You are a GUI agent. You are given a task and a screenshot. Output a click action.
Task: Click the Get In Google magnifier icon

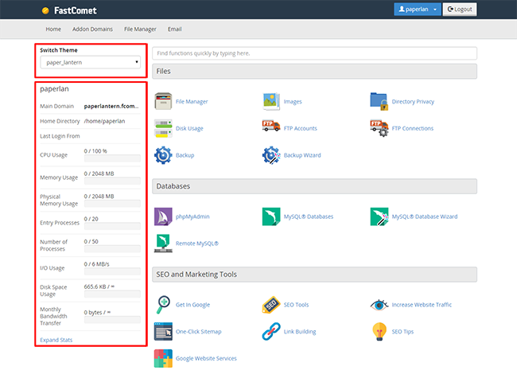point(163,305)
